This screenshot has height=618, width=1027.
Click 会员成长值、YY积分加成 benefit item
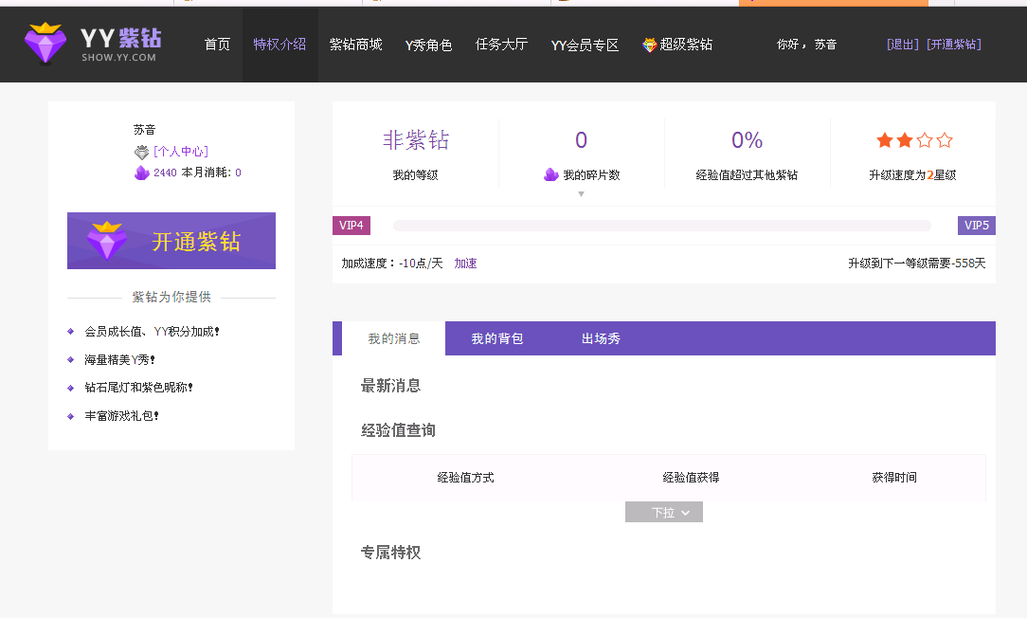pyautogui.click(x=152, y=332)
